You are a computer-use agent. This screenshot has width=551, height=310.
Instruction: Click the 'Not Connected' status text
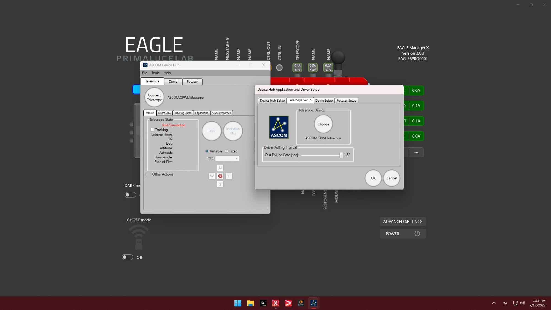coord(174,125)
